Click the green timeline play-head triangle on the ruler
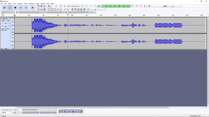The height and width of the screenshot is (117, 209). (3, 15)
